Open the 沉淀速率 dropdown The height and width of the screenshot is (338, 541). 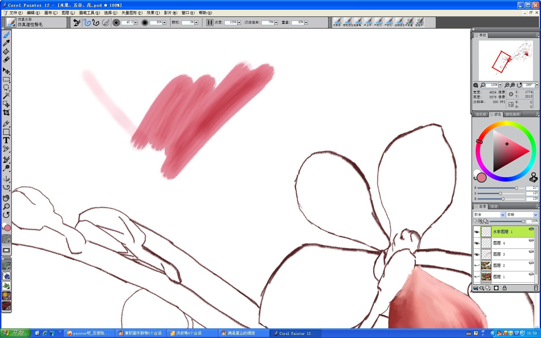[276, 23]
